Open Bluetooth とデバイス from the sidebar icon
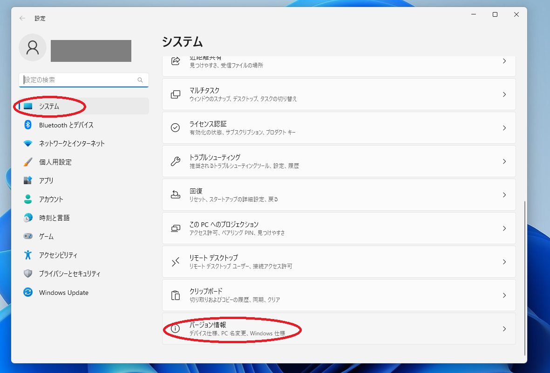The image size is (550, 373). [x=29, y=125]
